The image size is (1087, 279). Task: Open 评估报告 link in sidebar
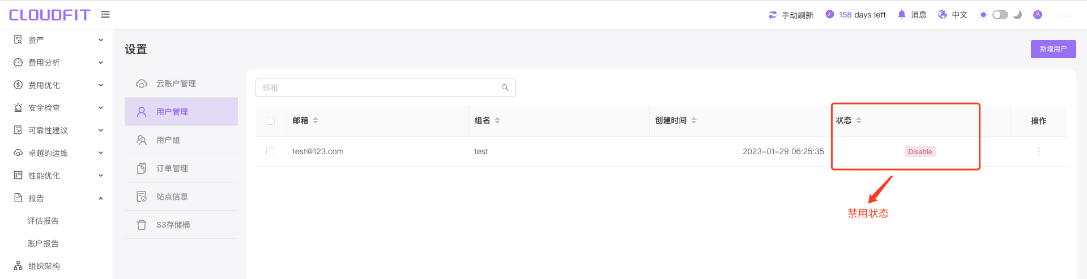(x=43, y=221)
